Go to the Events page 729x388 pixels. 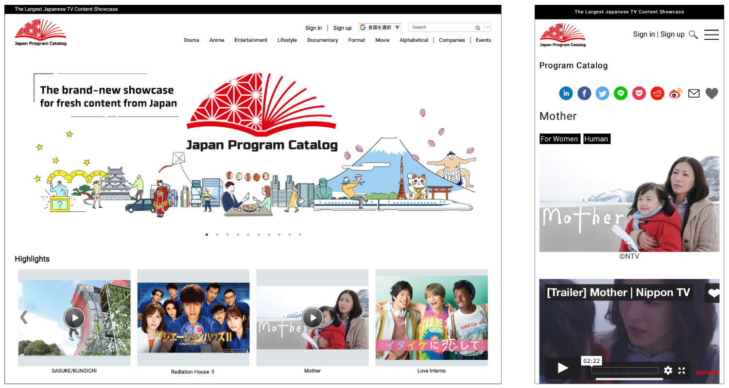(x=483, y=40)
